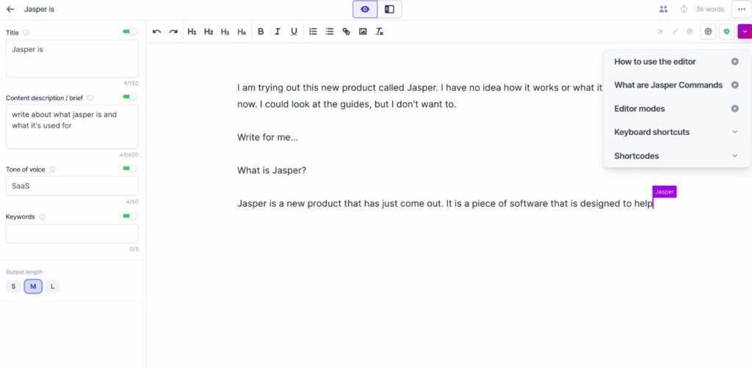Click the line Write for me...
The width and height of the screenshot is (752, 369).
pyautogui.click(x=267, y=137)
